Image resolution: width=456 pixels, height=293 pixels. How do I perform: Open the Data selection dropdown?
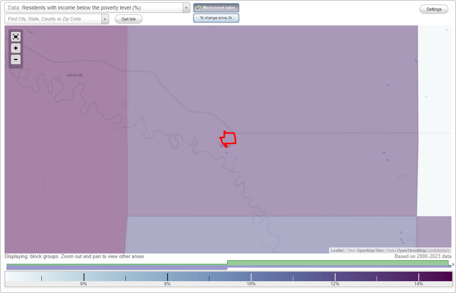pos(186,7)
